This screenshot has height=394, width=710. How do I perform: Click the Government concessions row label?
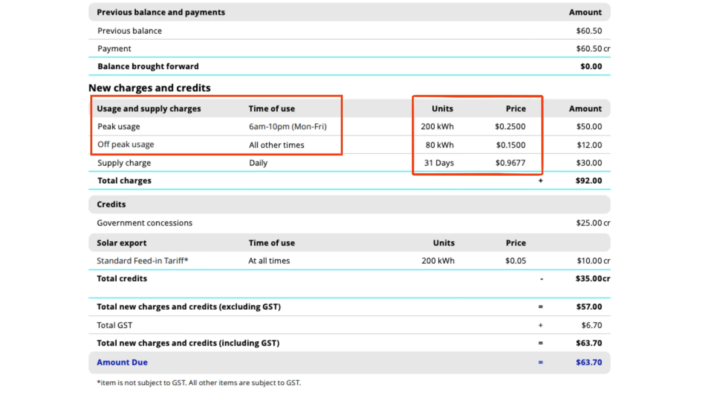point(144,223)
